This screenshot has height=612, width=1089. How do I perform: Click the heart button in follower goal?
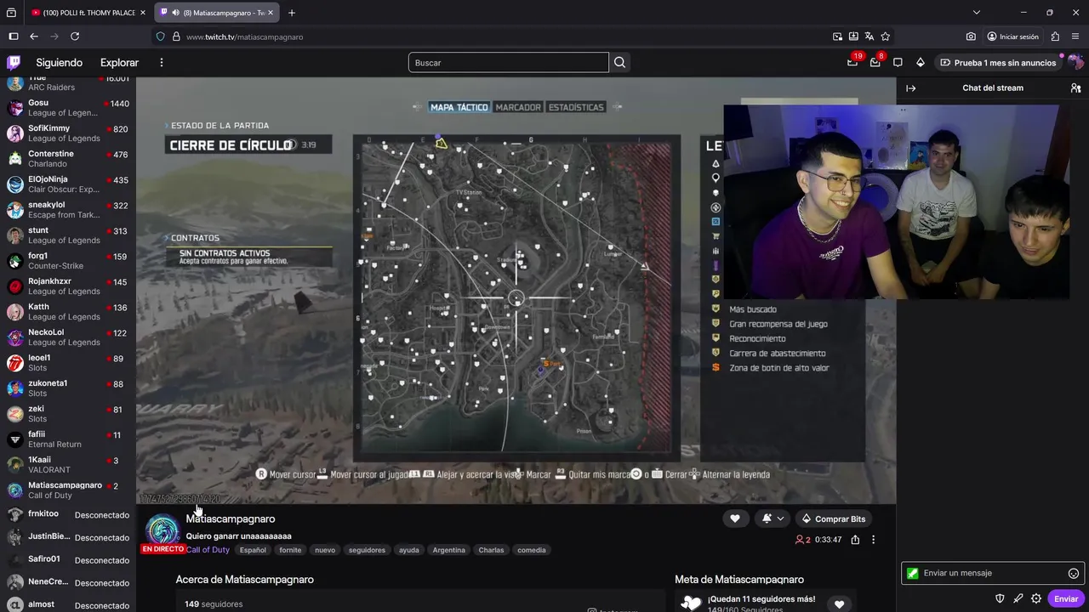pyautogui.click(x=839, y=604)
